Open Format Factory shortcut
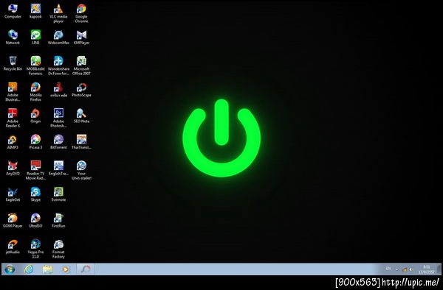The image size is (443, 290). point(58,250)
